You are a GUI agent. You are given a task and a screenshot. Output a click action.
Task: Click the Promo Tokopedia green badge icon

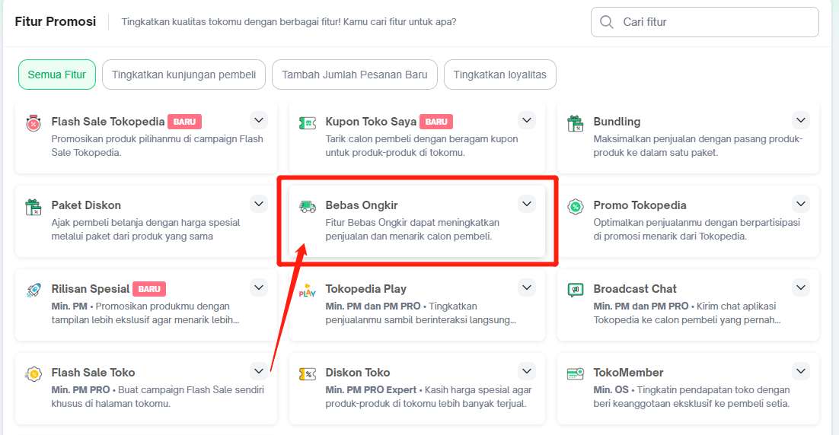(576, 206)
